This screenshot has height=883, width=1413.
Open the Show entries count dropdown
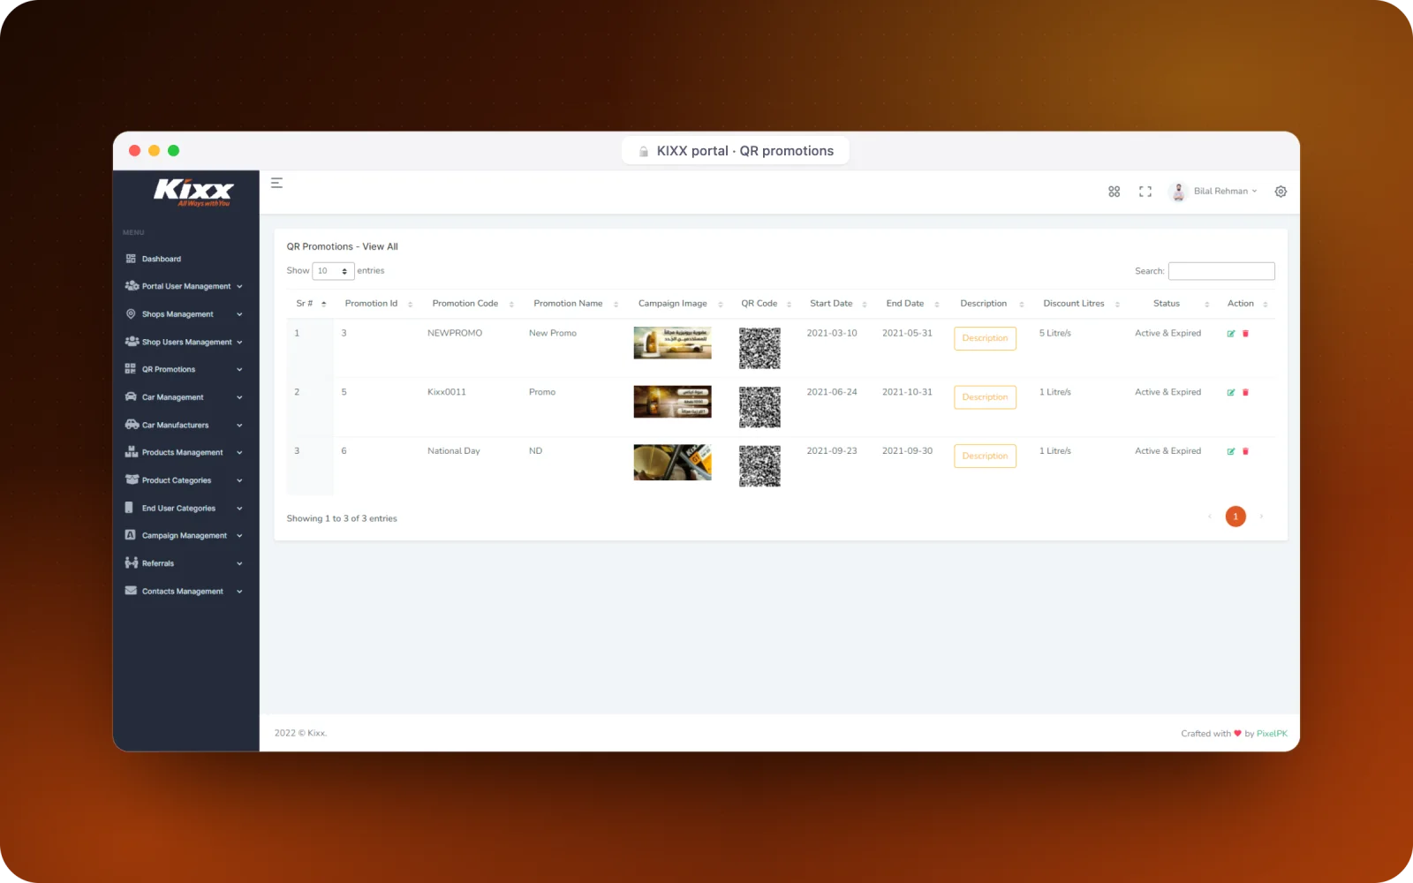333,271
